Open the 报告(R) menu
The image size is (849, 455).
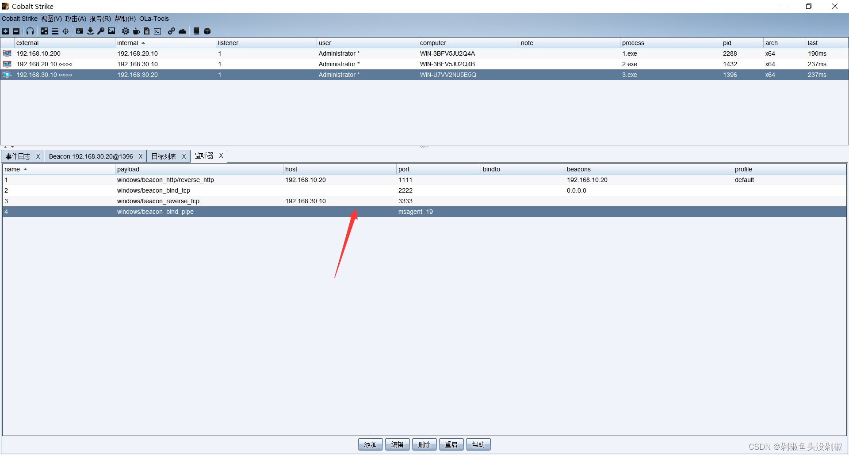pos(100,19)
